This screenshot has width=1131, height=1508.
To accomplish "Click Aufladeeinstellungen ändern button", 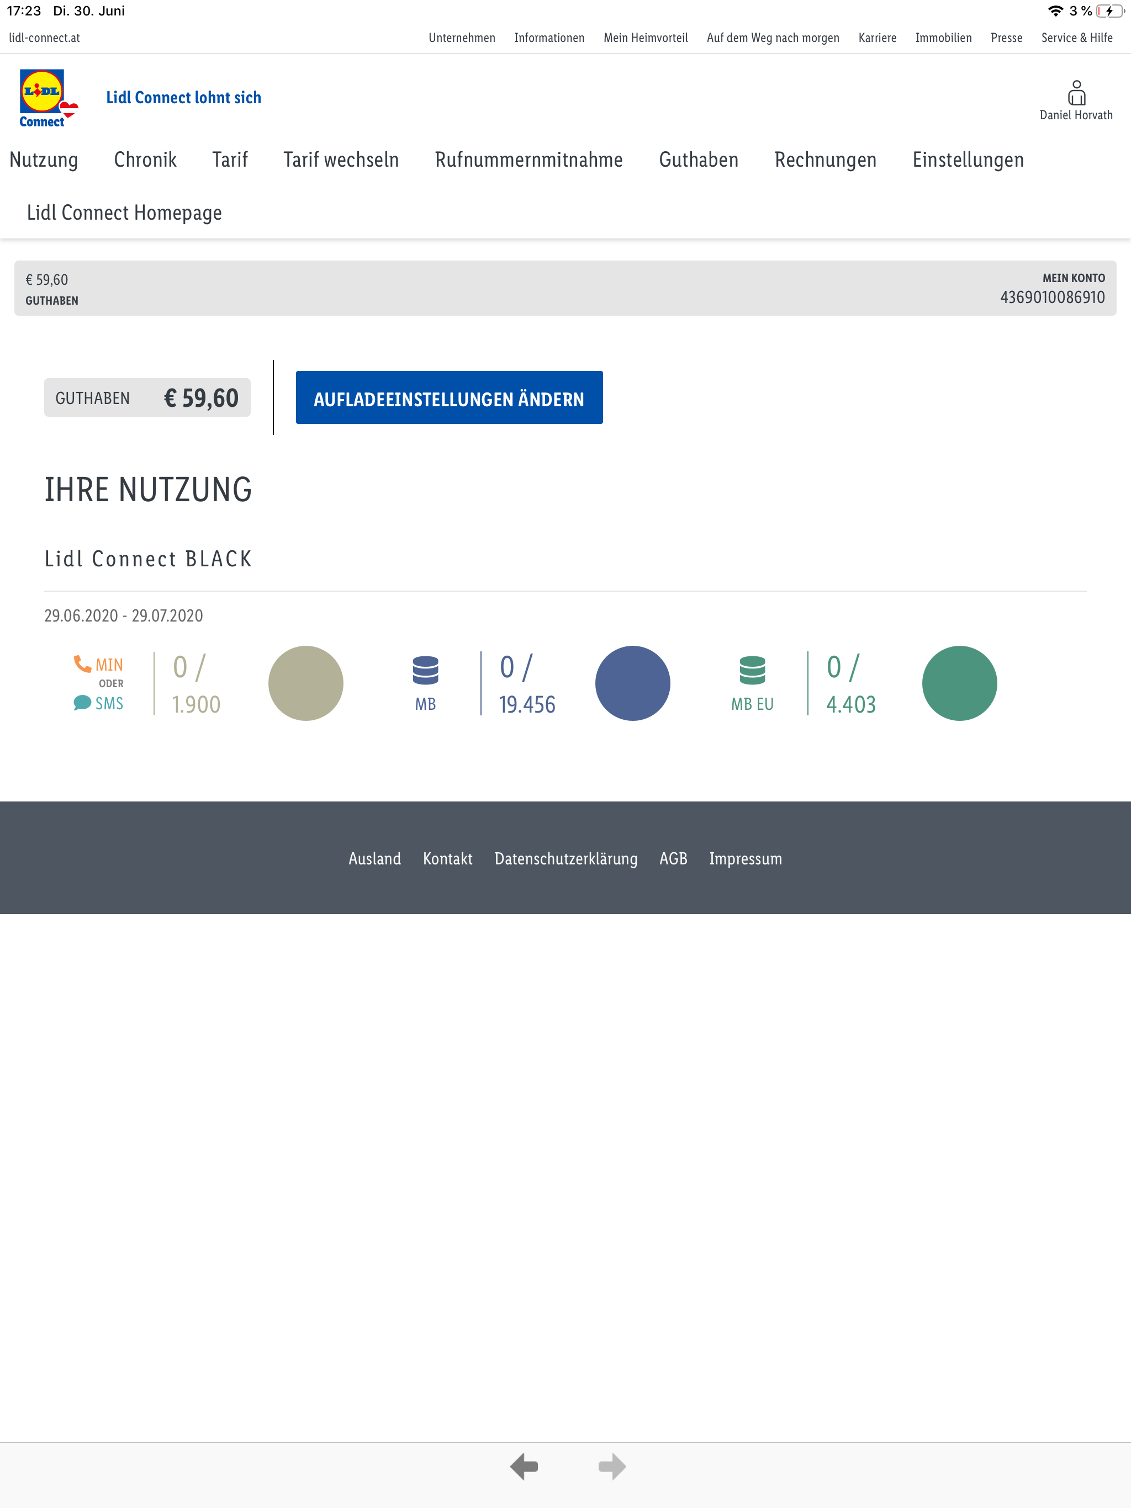I will [449, 397].
